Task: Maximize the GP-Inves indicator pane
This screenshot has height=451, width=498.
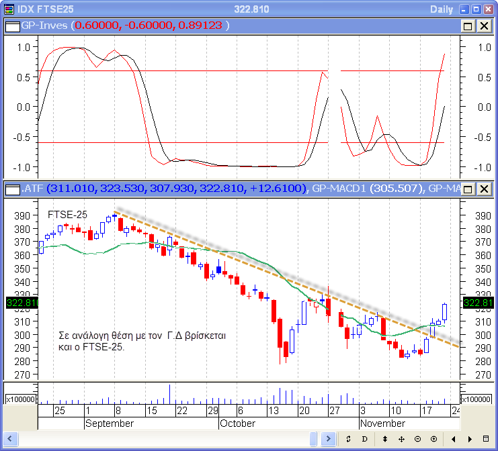Action: coord(468,26)
